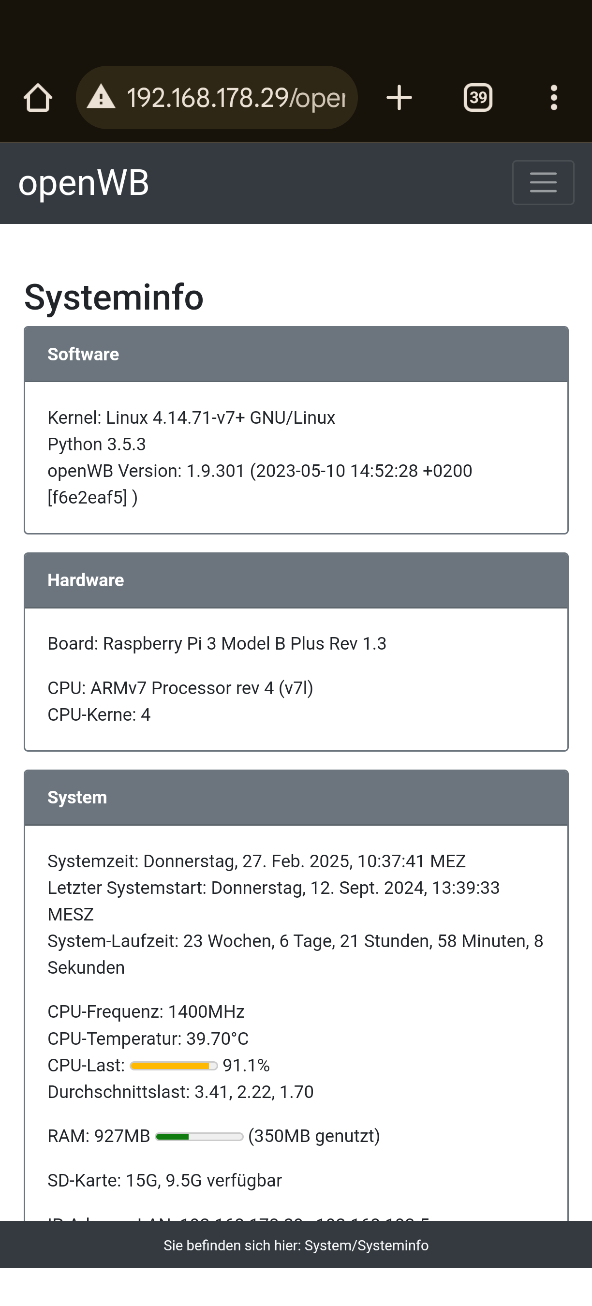The height and width of the screenshot is (1306, 592).
Task: Tap the address bar with 192.168.178.29
Action: pos(236,97)
